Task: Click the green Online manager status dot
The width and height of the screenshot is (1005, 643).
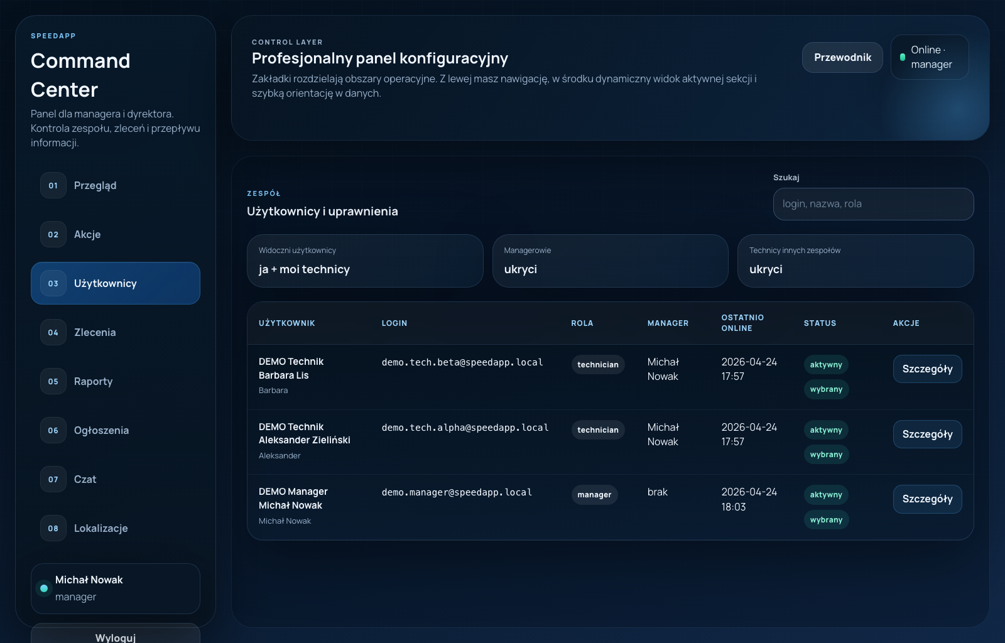Action: pyautogui.click(x=903, y=57)
